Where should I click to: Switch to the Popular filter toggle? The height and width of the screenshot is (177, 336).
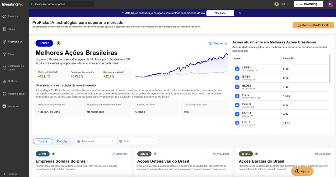(x=62, y=141)
